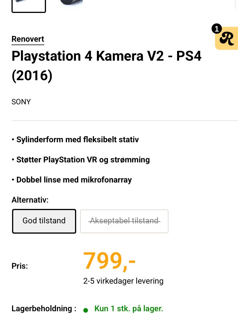This screenshot has height=321, width=238.
Task: View the second product image thumbnail
Action: (71, 4)
